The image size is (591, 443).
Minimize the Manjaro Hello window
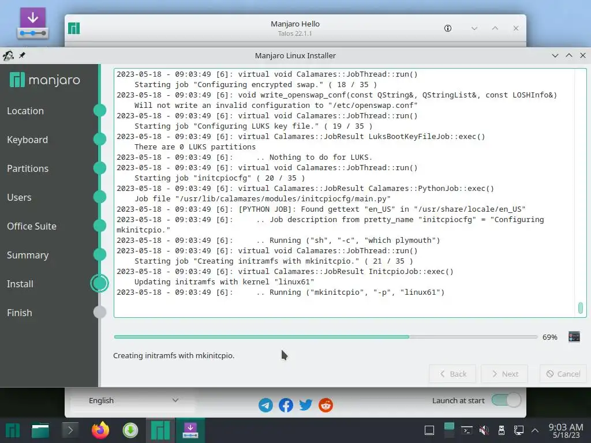pyautogui.click(x=474, y=28)
